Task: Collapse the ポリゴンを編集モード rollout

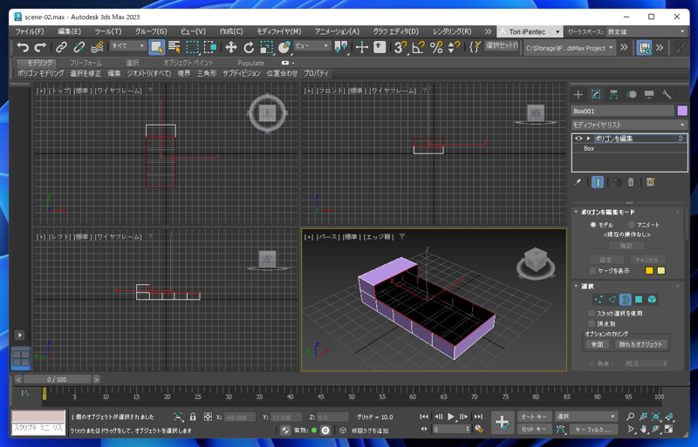Action: tap(576, 212)
